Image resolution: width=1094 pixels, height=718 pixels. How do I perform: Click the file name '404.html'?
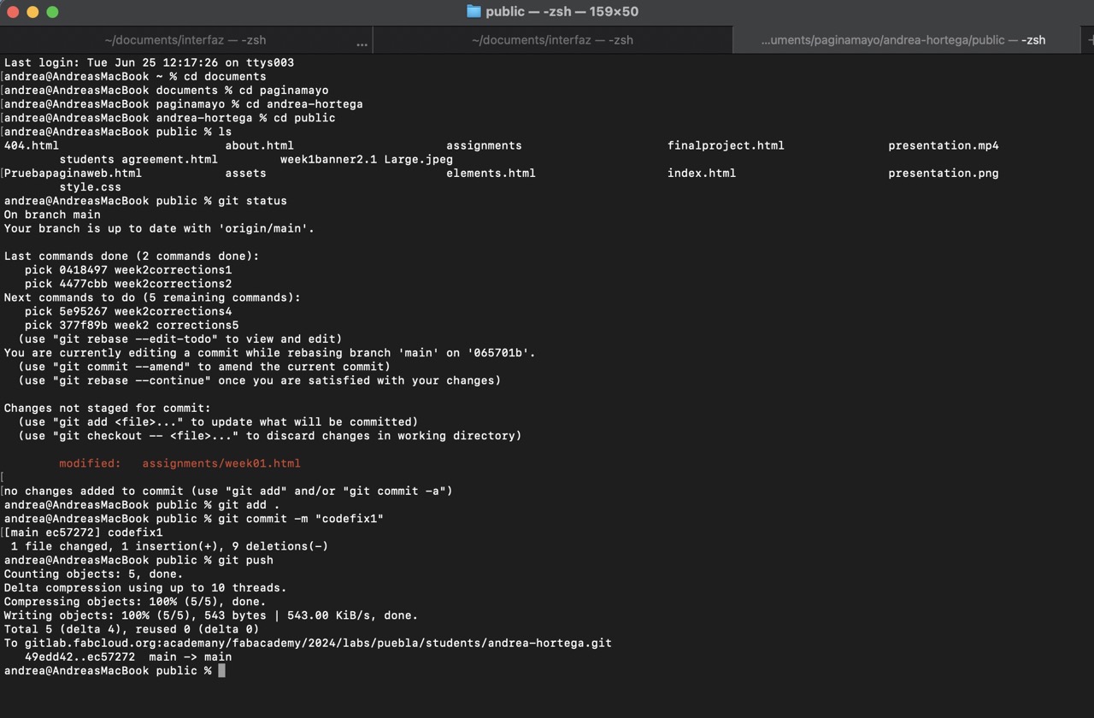tap(32, 145)
